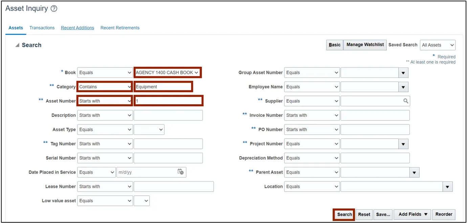467x223 pixels.
Task: Collapse the Search section triangle
Action: (17, 45)
